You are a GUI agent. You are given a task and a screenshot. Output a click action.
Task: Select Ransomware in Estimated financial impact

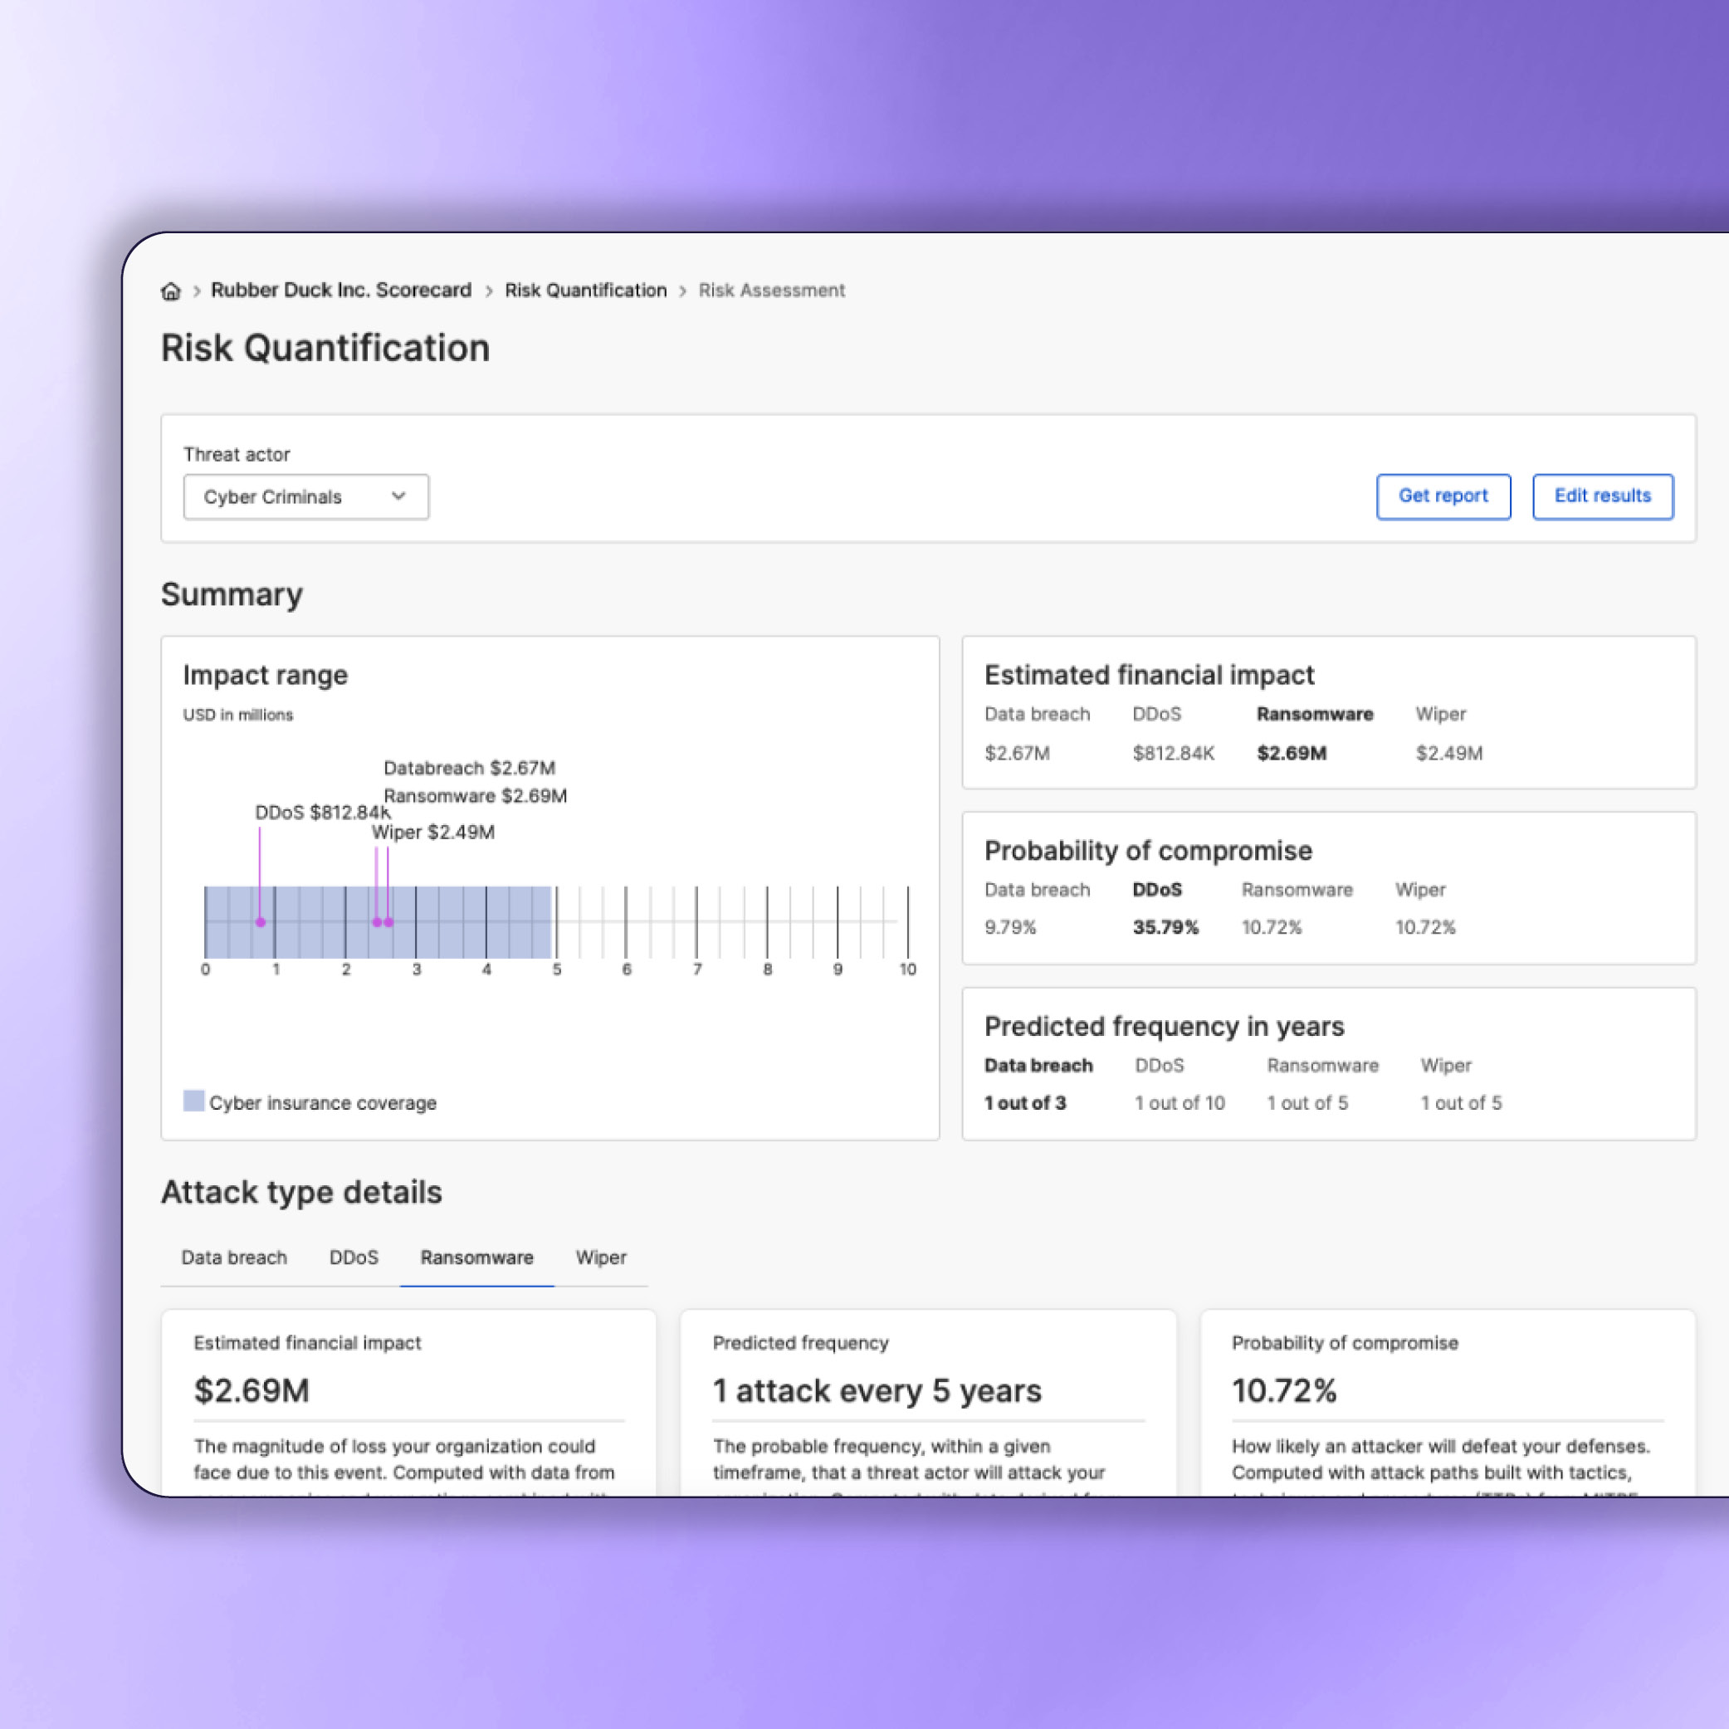coord(1314,714)
